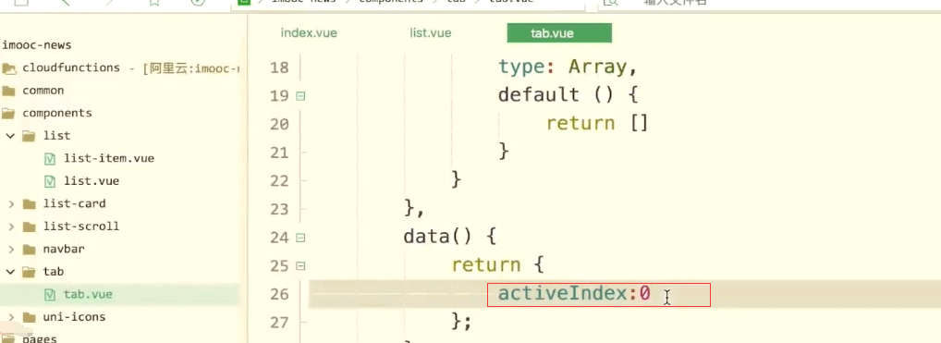The height and width of the screenshot is (343, 941).
Task: Expand the list-scroll folder chevron
Action: (11, 227)
